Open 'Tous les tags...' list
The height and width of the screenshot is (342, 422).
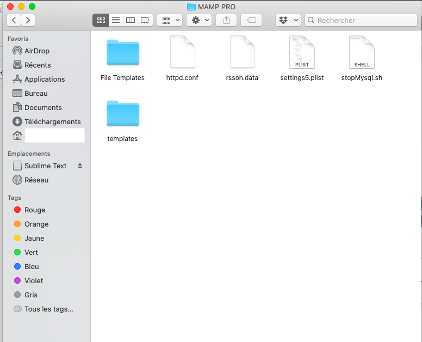(x=46, y=309)
